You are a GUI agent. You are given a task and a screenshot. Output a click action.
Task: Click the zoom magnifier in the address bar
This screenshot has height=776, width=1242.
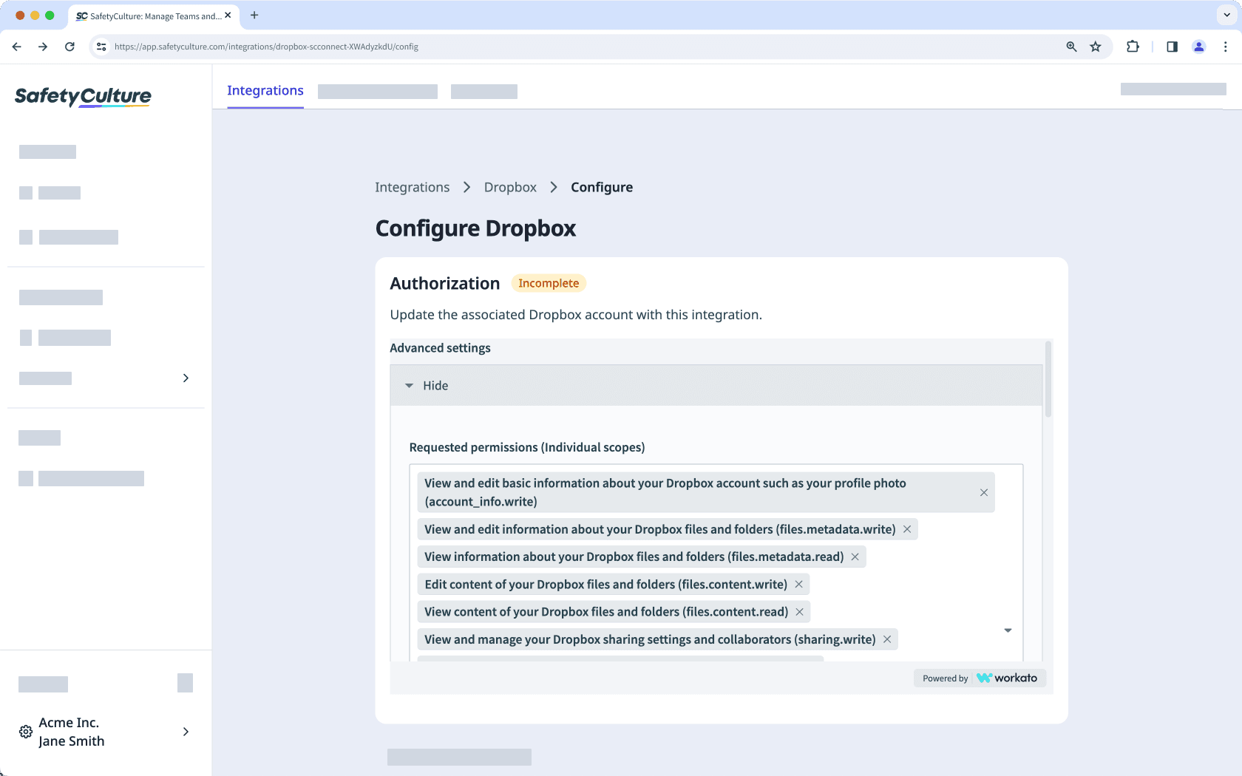click(1070, 46)
